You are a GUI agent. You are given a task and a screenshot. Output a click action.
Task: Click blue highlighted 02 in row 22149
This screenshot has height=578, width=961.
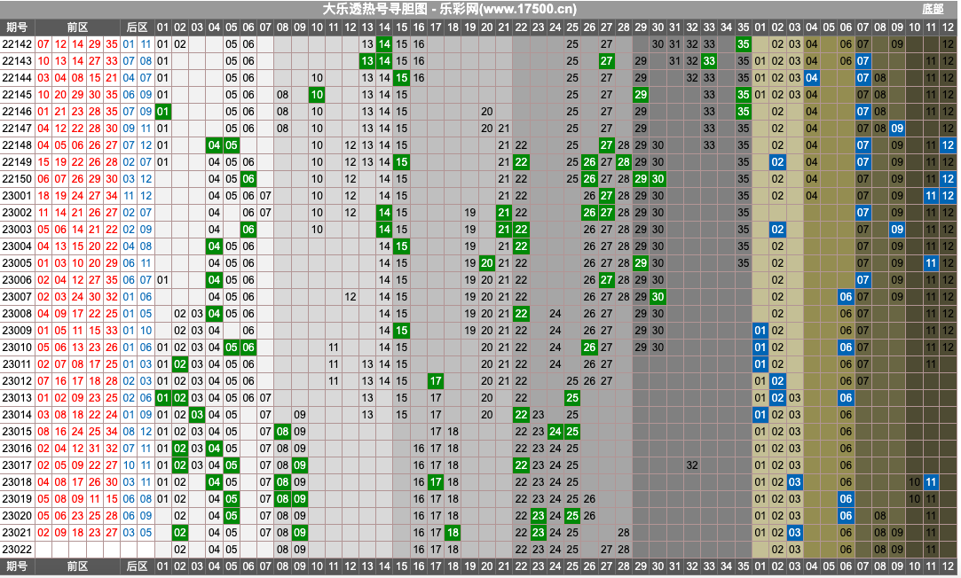coord(777,162)
